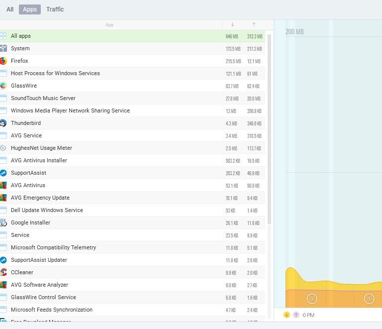Switch to the All tab
Viewport: 382px width, 329px height.
click(10, 9)
